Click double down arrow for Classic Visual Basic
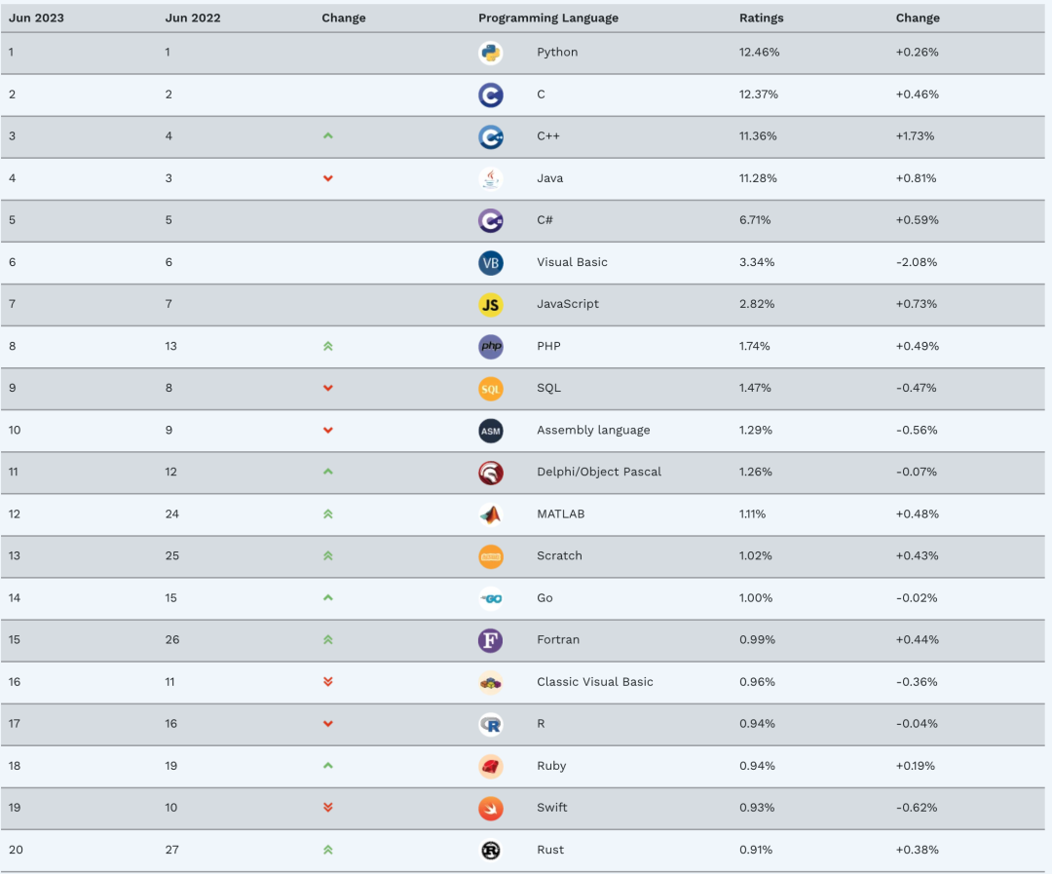This screenshot has width=1052, height=874. [328, 682]
